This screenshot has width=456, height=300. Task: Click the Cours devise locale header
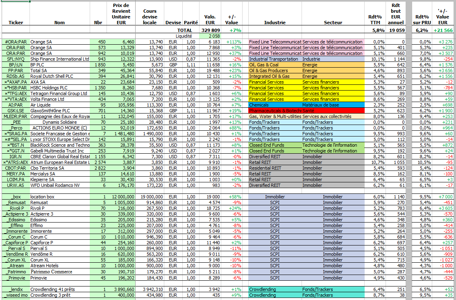150,14
